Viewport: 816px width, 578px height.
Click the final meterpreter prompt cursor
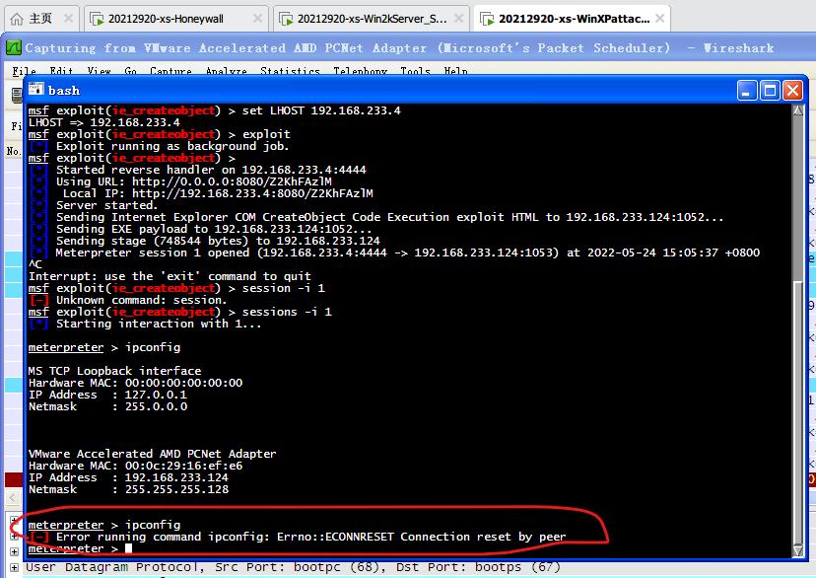click(128, 548)
